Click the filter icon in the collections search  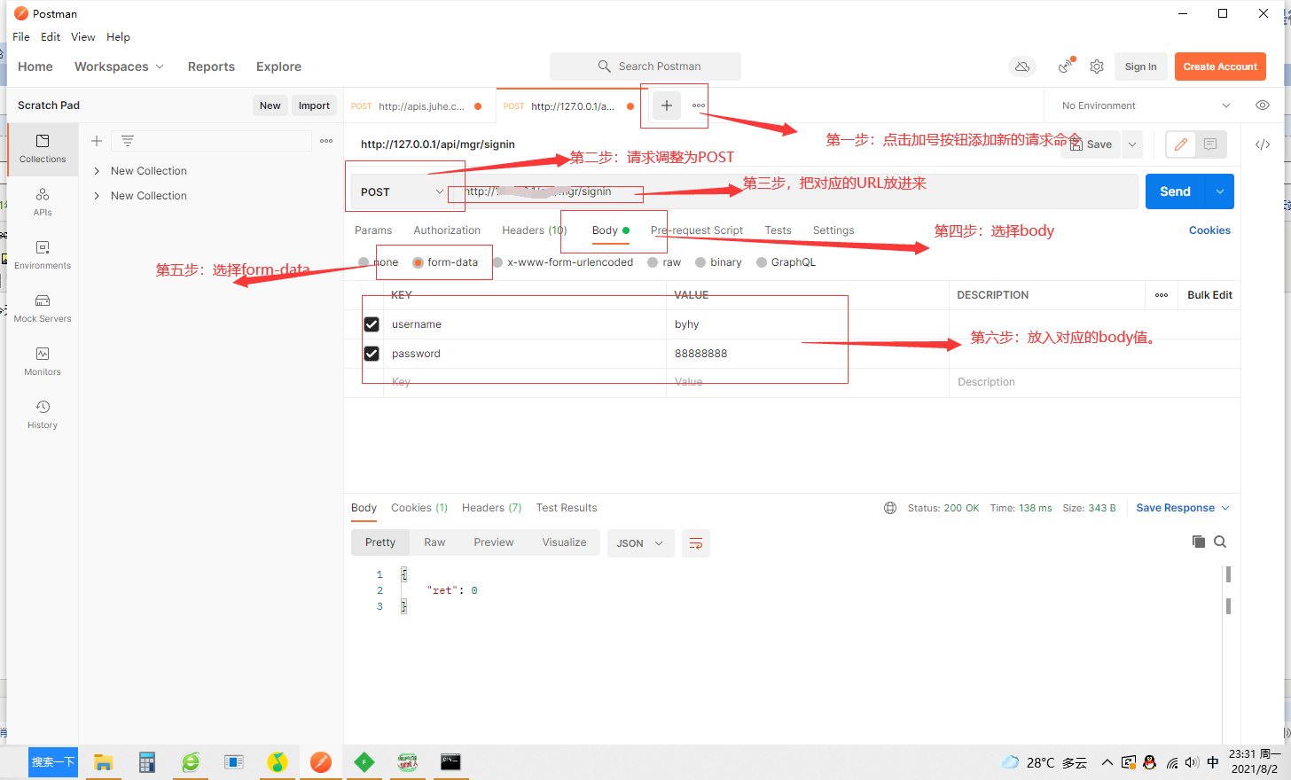[128, 141]
